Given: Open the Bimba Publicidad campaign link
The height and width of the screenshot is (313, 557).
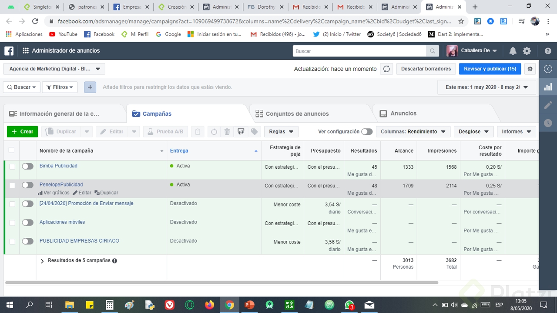Looking at the screenshot, I should [x=58, y=166].
